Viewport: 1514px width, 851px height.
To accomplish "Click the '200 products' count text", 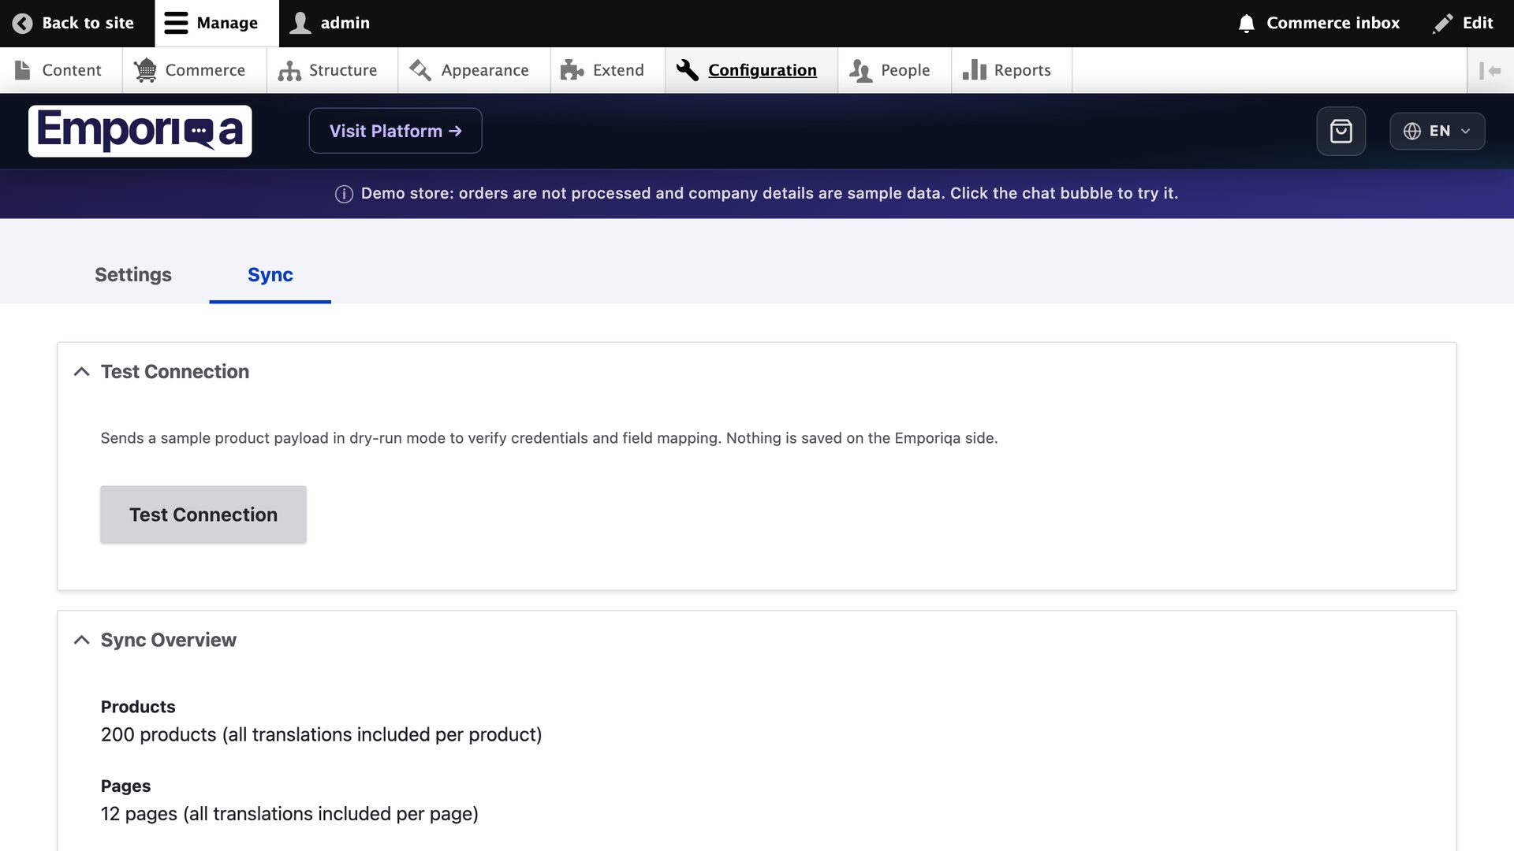I will pos(321,734).
